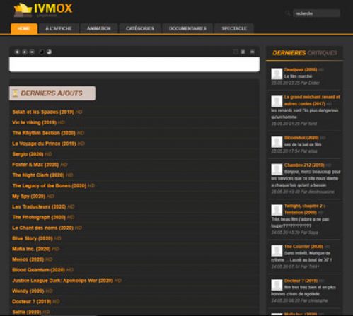
Task: Open the Bloodshot (2020) review title
Action: (301, 138)
